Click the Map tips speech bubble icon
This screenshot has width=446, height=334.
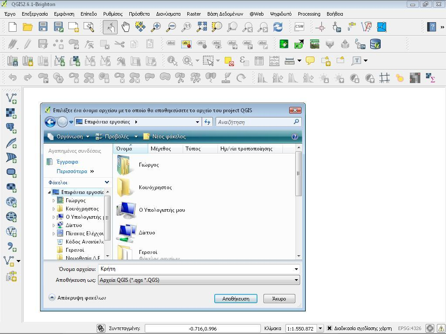pyautogui.click(x=310, y=60)
